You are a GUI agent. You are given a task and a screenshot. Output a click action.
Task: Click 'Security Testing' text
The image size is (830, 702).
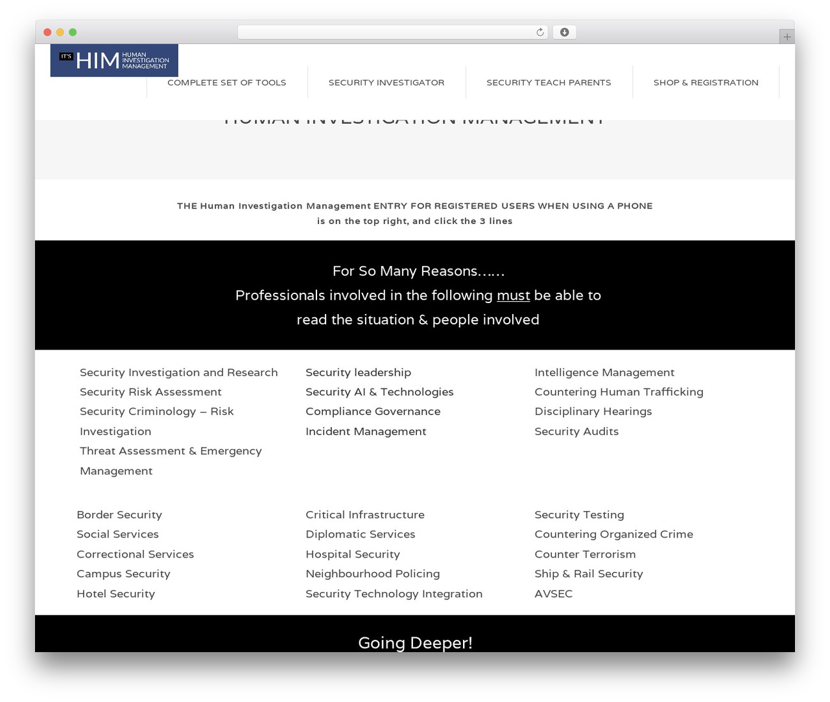(x=579, y=515)
